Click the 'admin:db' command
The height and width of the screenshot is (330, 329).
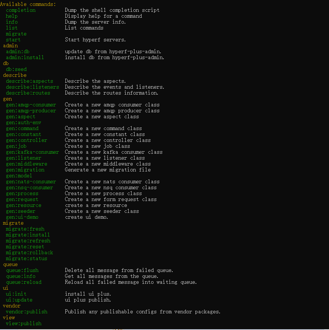pyautogui.click(x=18, y=52)
